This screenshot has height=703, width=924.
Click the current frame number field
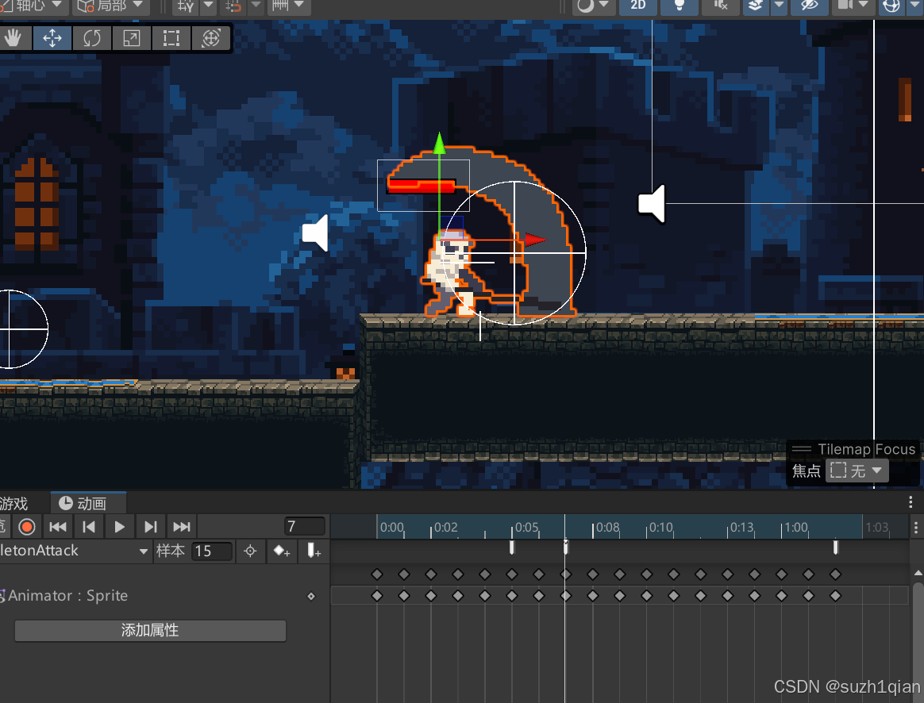coord(305,526)
